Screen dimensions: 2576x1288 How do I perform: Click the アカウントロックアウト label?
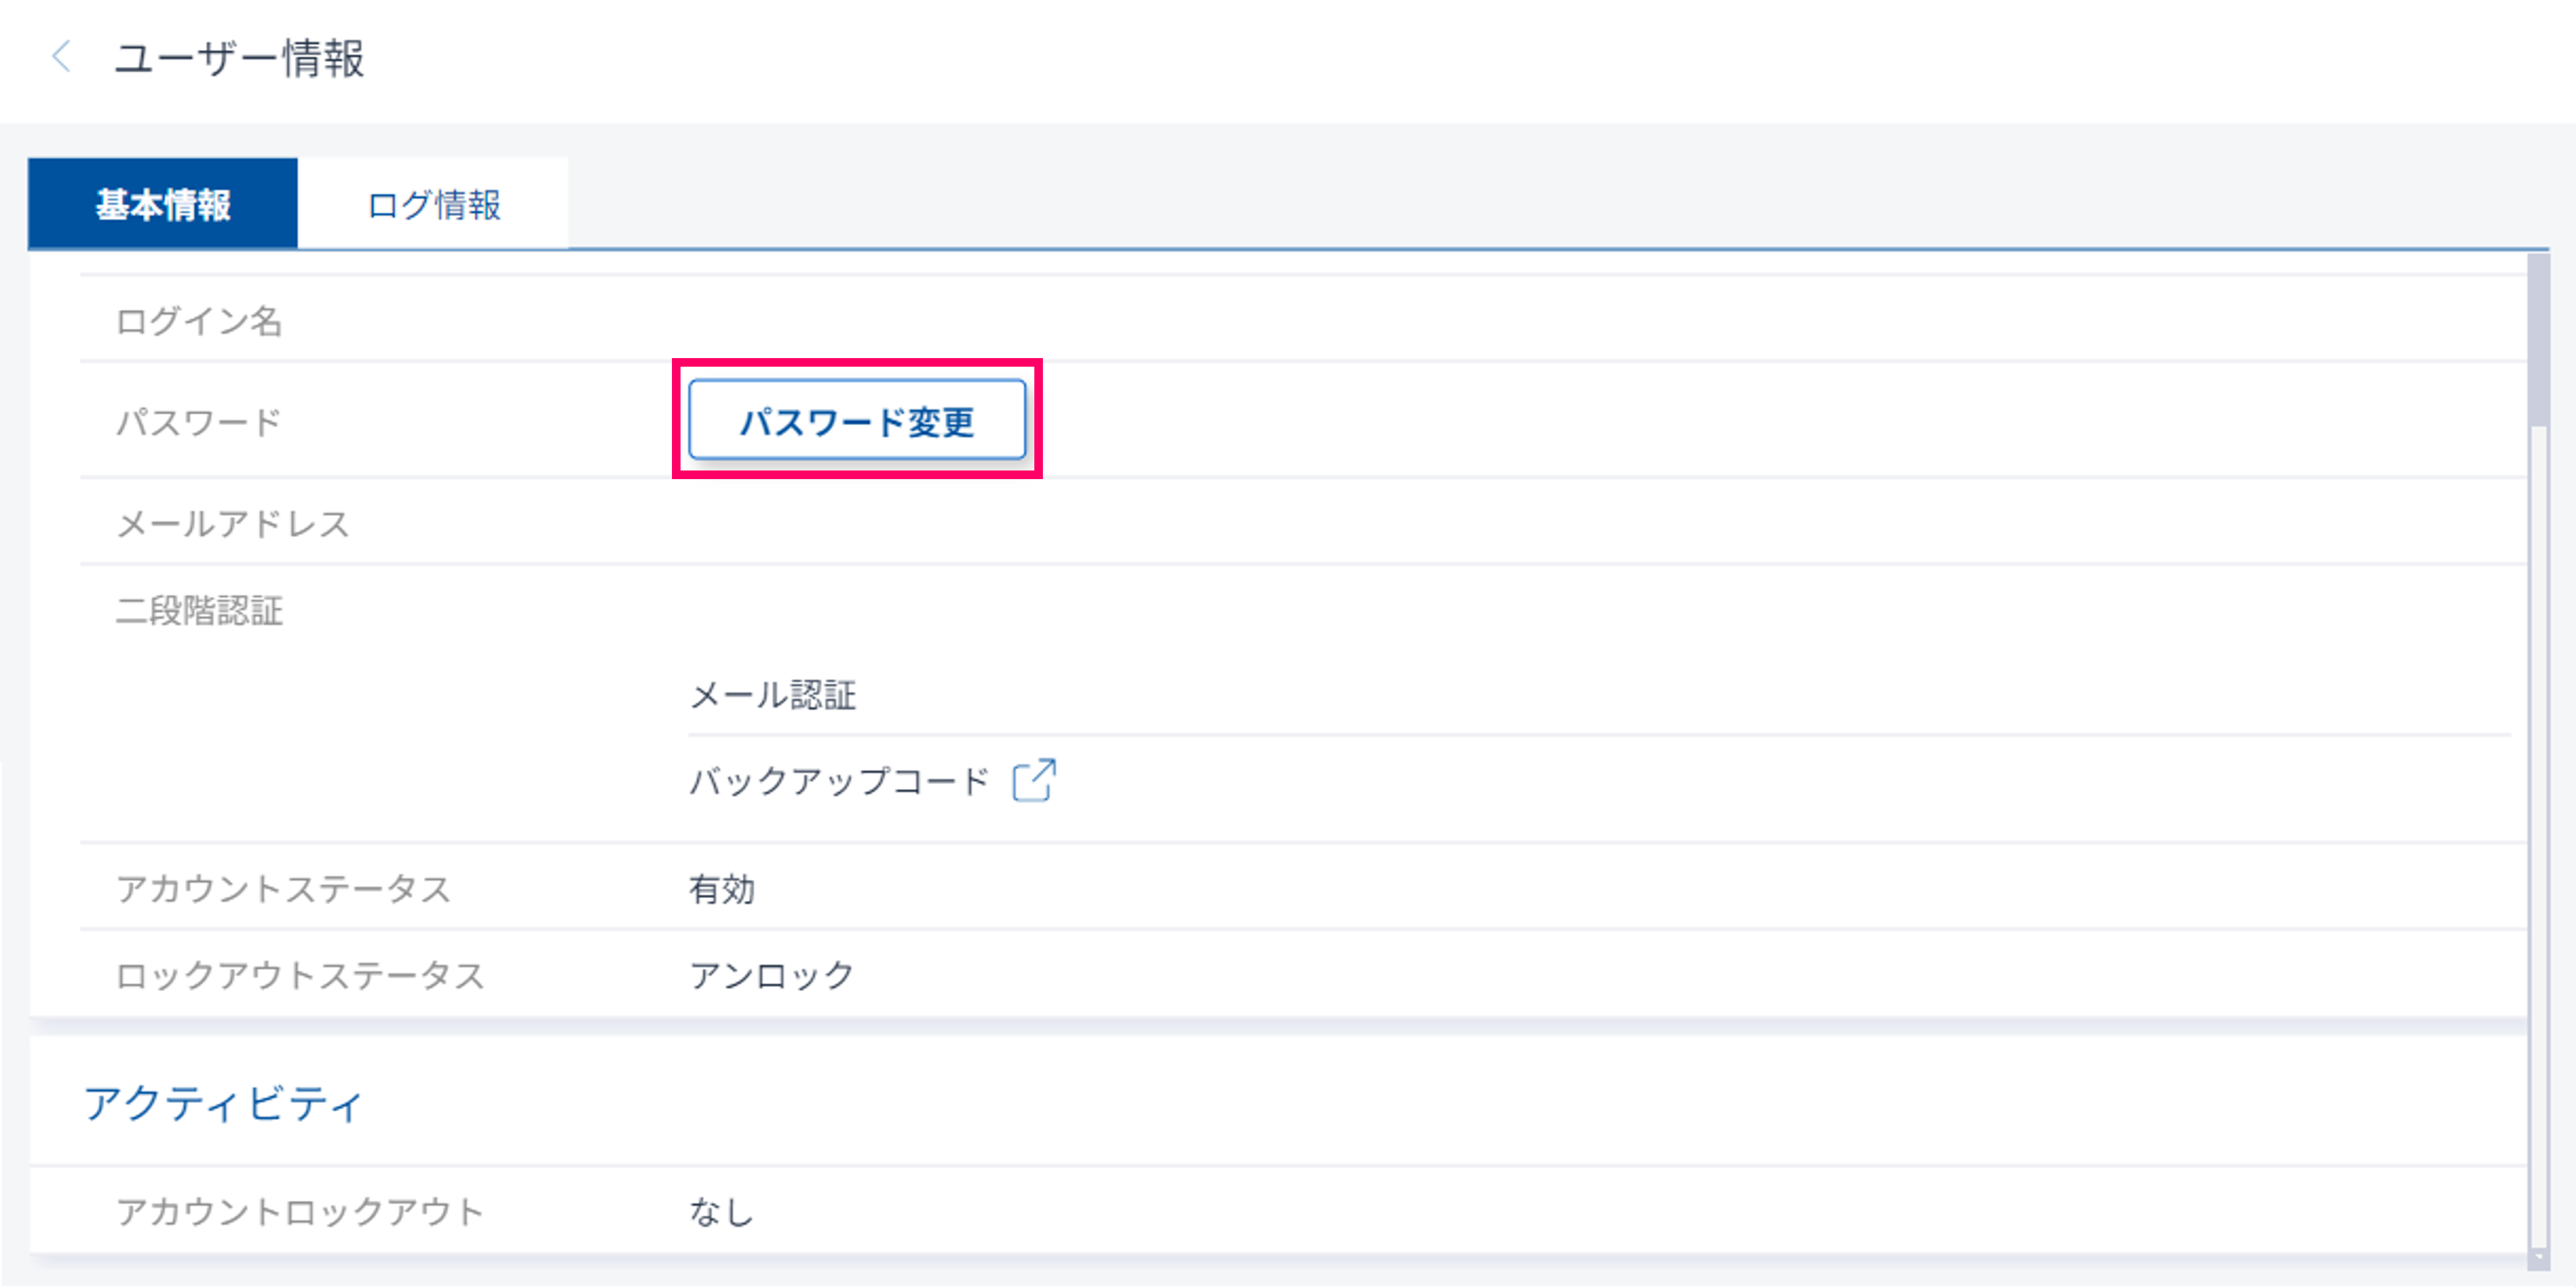tap(300, 1212)
